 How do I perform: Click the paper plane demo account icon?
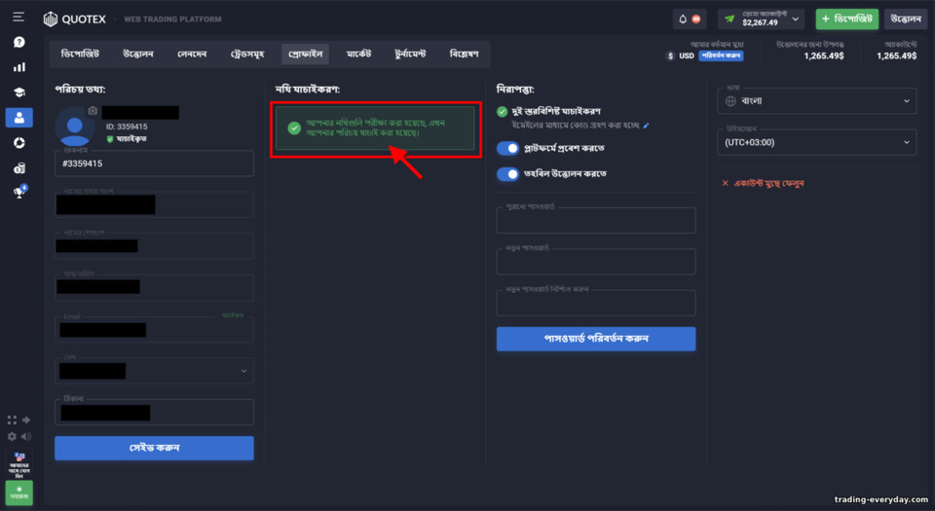point(729,19)
